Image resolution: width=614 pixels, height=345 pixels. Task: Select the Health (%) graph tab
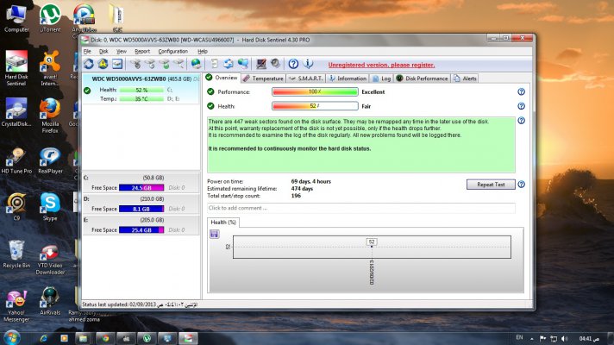(x=223, y=222)
